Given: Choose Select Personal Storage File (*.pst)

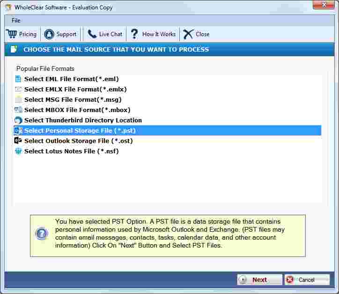Looking at the screenshot, I should coord(167,130).
